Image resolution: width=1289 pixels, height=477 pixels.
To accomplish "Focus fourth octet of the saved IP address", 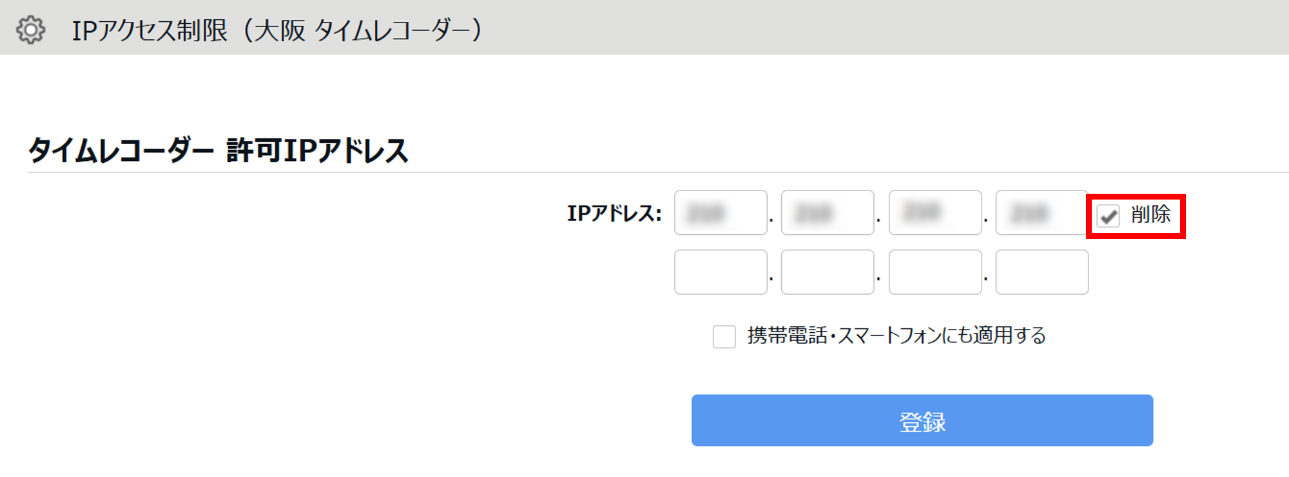I will click(x=1041, y=212).
